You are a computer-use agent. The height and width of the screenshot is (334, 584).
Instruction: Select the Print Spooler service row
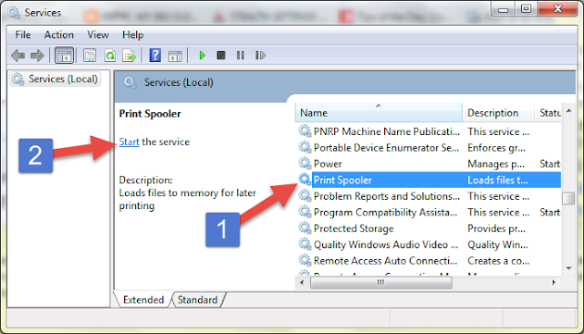click(429, 180)
